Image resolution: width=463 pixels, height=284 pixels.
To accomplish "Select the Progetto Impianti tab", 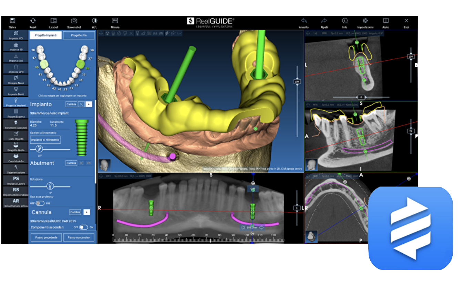I will tap(45, 35).
